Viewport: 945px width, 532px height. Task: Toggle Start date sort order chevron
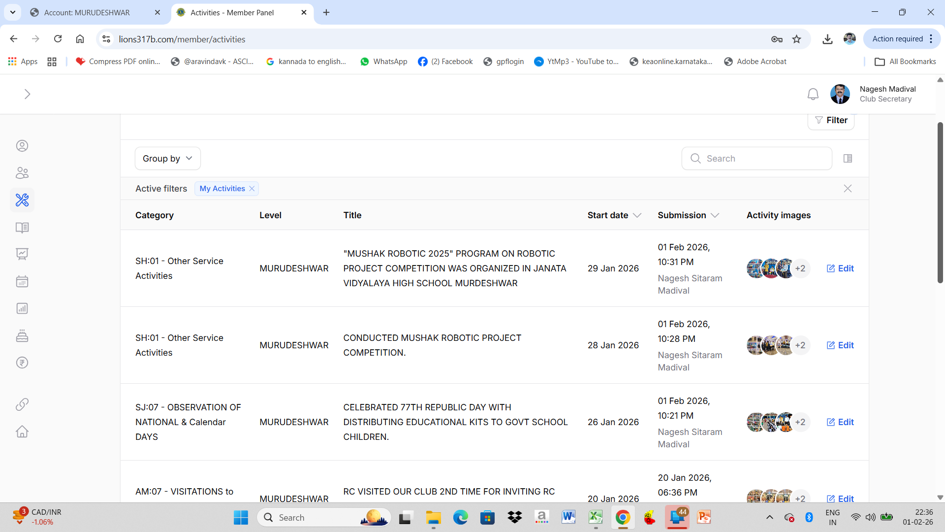point(637,215)
